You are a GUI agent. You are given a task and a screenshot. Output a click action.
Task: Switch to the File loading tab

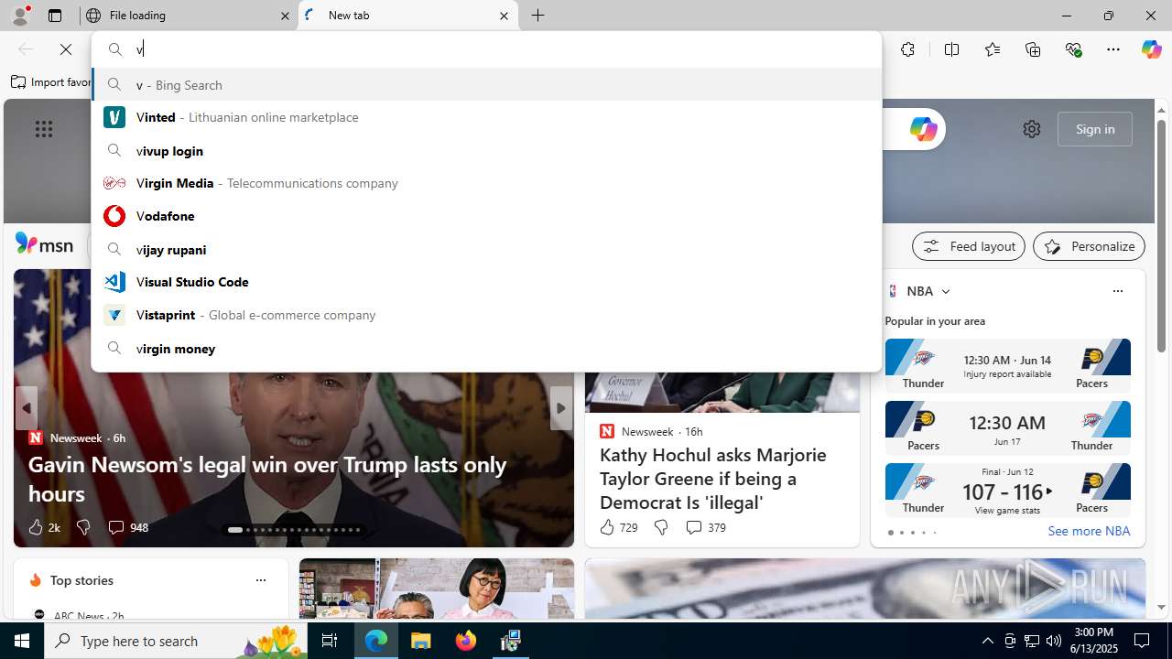point(190,16)
